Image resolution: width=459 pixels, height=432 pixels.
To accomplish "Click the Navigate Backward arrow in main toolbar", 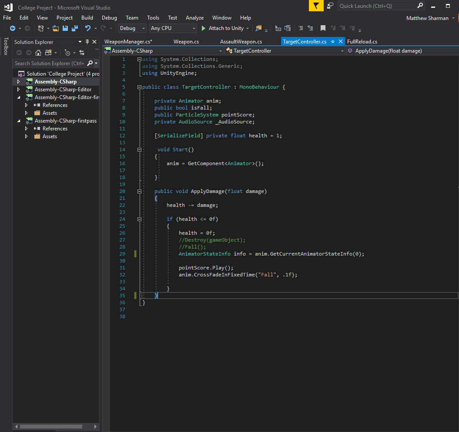I will (x=13, y=28).
